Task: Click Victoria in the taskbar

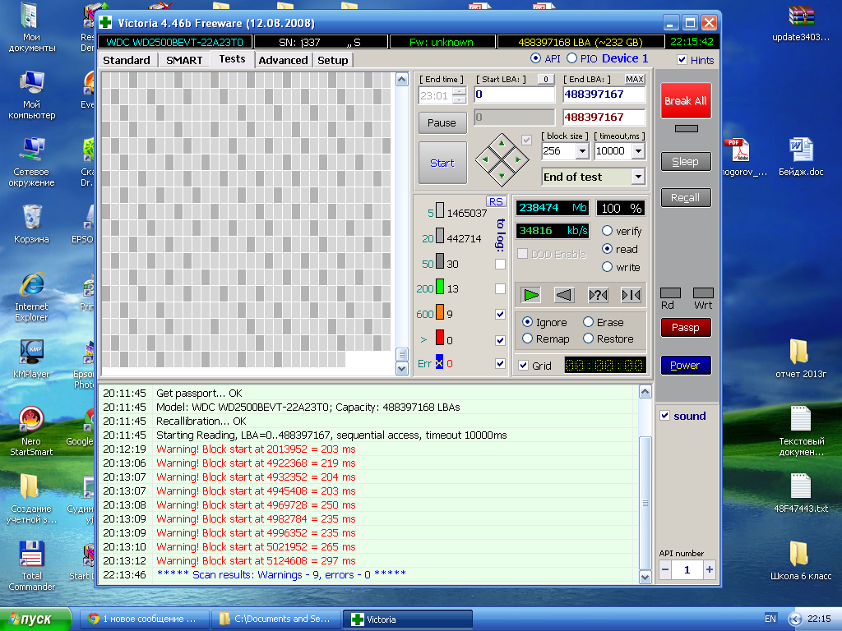Action: pyautogui.click(x=407, y=619)
